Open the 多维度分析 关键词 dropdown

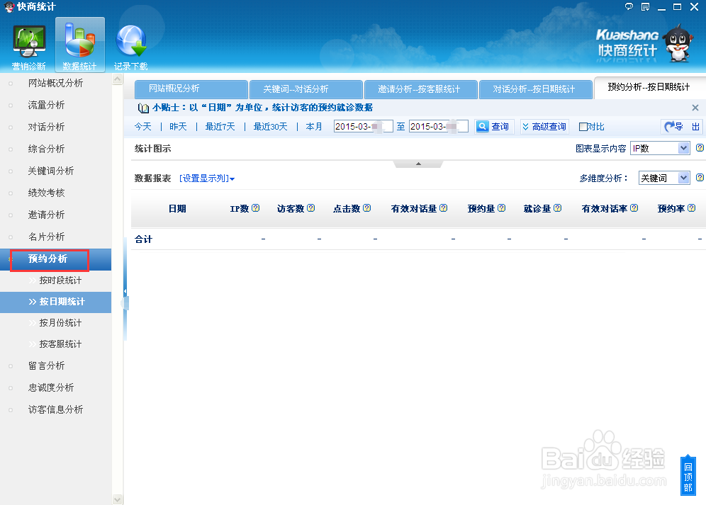pyautogui.click(x=663, y=178)
